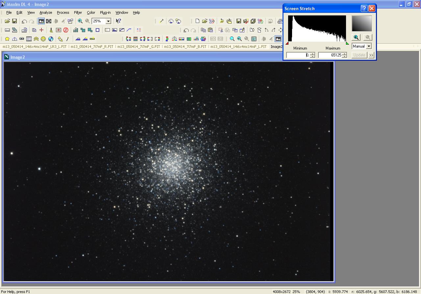Click the crosshair target toolbar icon
421x294 pixels.
coord(49,21)
